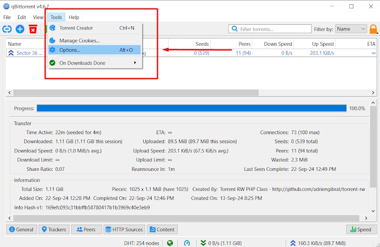Click the seeding arrows icon beside Sector 36
The image size is (380, 247).
pos(11,53)
